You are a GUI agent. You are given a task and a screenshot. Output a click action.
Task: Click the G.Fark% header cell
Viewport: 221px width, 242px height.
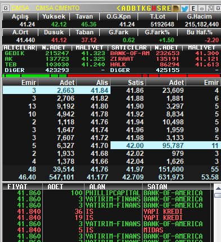pos(157,32)
